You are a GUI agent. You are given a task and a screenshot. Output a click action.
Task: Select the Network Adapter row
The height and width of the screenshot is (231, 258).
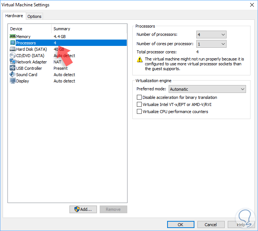pos(68,62)
